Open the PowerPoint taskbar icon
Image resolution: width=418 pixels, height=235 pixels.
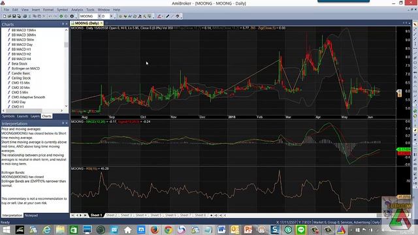click(x=248, y=229)
